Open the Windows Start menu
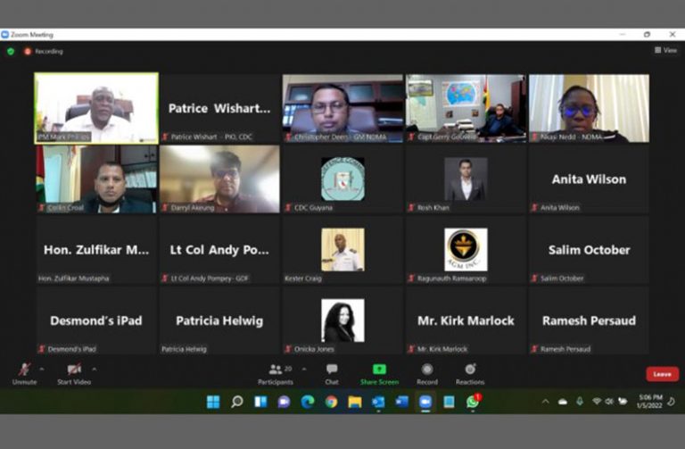 [213, 402]
